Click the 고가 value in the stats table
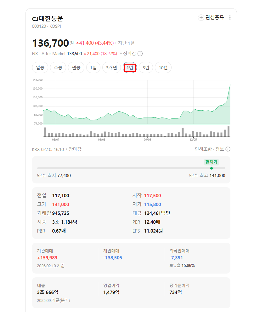This screenshot has width=254, height=312. [61, 204]
